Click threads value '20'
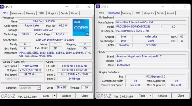The image size is (192, 106). click(86, 88)
